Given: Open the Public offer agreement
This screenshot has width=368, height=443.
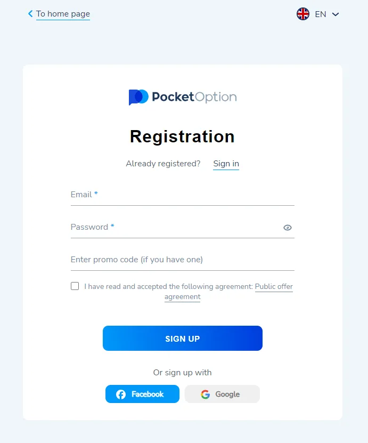Looking at the screenshot, I should pos(274,286).
